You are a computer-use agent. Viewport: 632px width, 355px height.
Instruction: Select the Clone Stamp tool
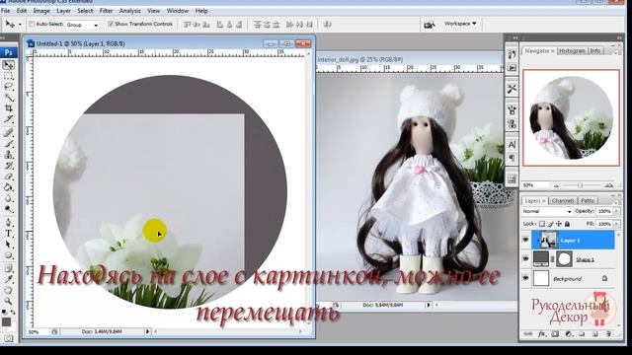(9, 155)
